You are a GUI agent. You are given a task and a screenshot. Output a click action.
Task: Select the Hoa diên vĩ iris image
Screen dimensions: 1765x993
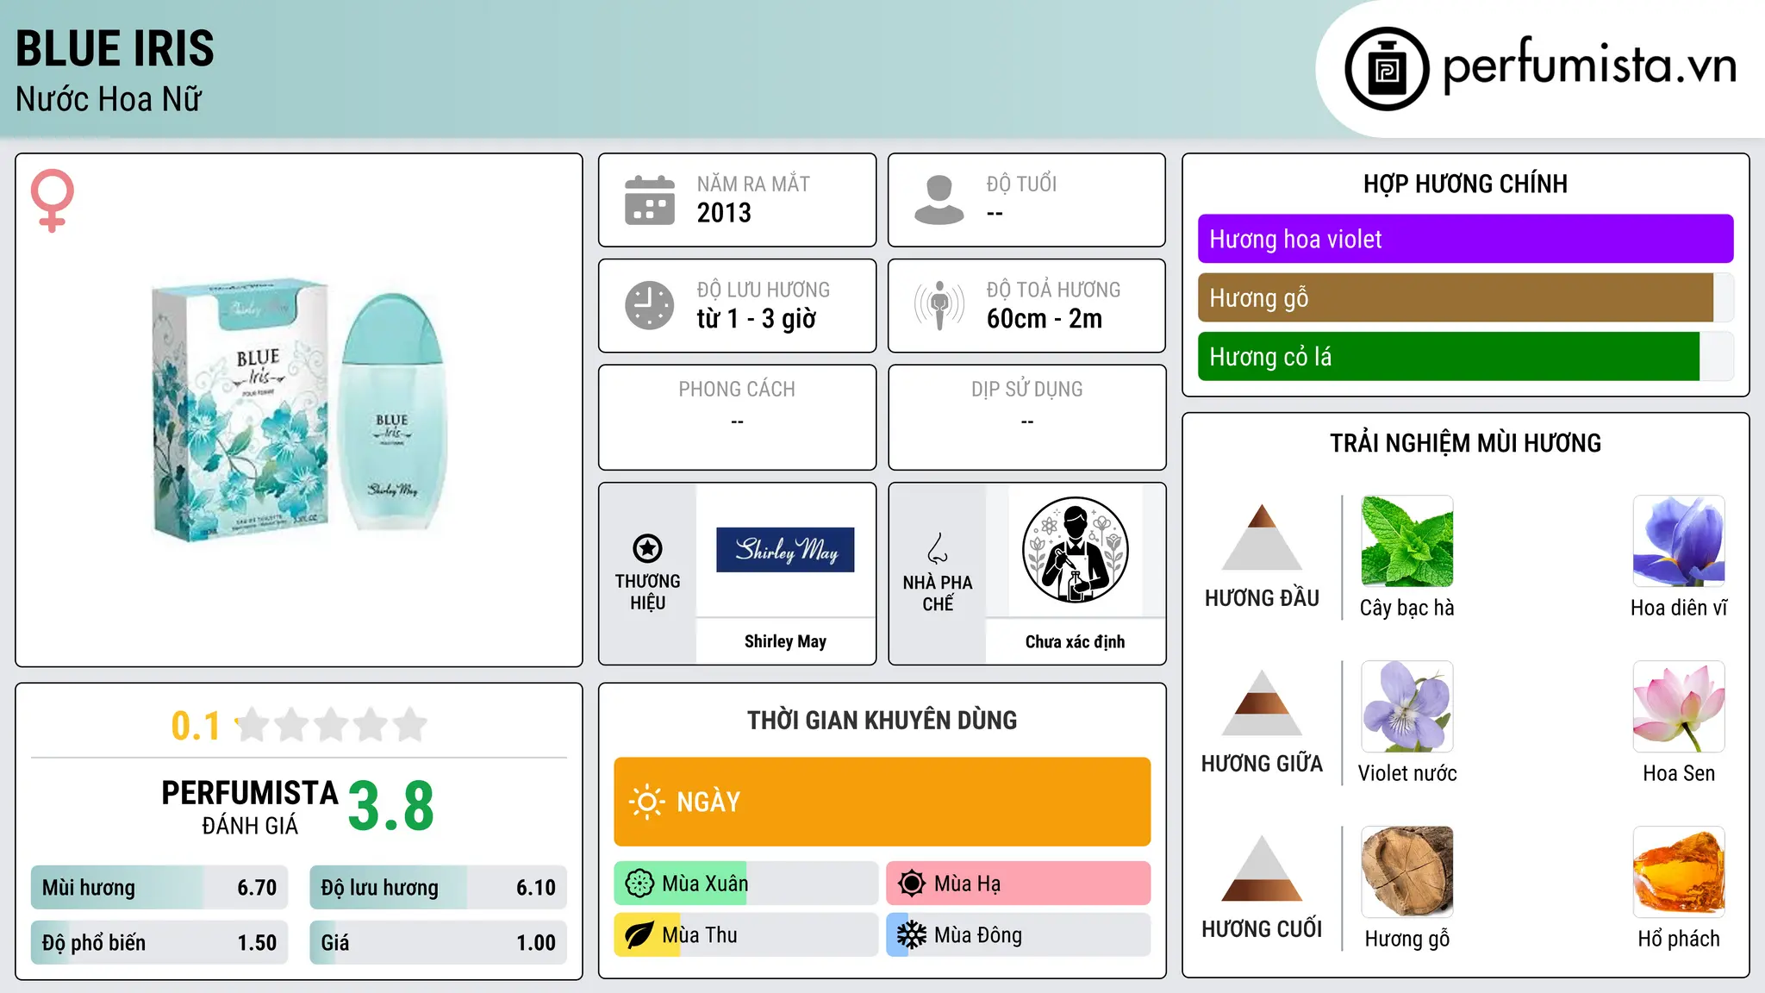1679,541
